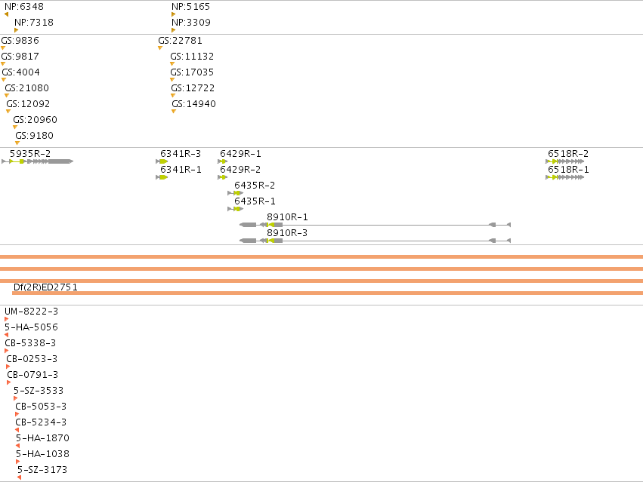Click the Df(2R)ED2751 deficiency label
The image size is (643, 482).
pos(45,287)
